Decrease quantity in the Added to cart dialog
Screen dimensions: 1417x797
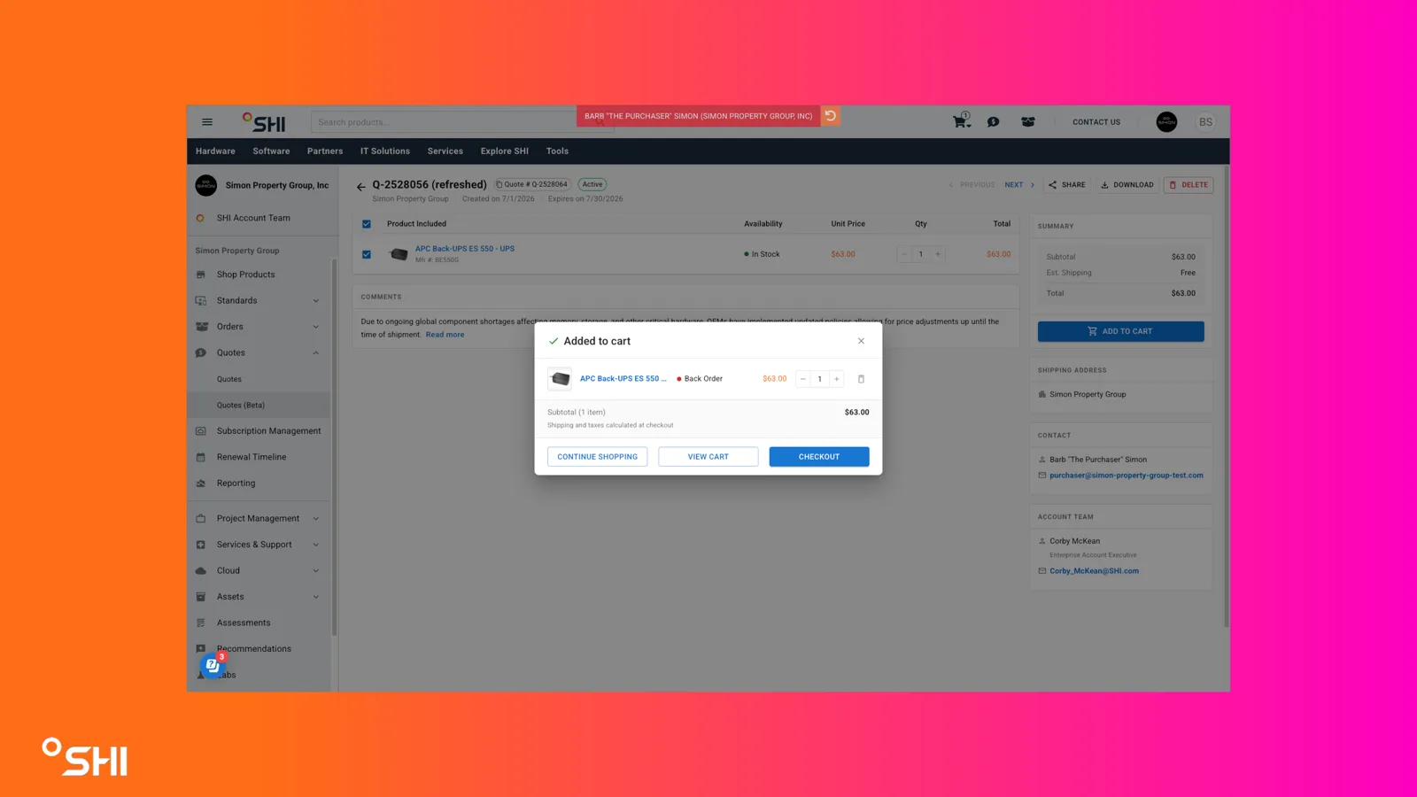pyautogui.click(x=803, y=379)
